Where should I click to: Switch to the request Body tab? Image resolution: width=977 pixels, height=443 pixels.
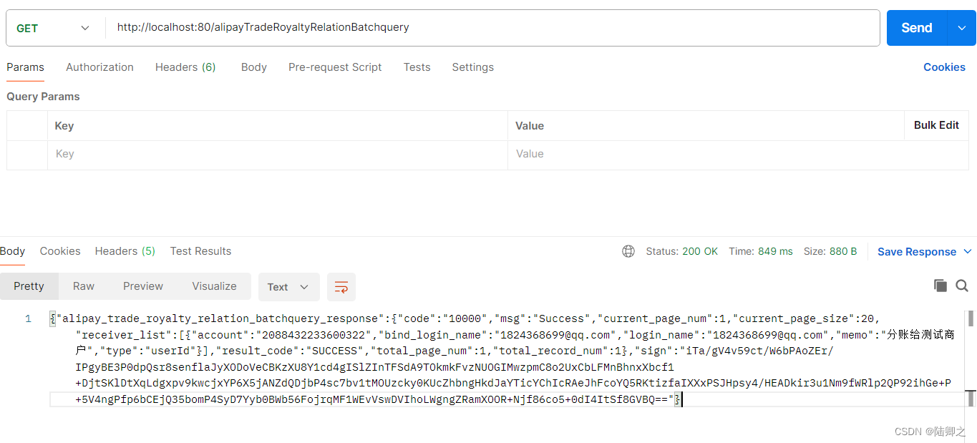pos(253,67)
